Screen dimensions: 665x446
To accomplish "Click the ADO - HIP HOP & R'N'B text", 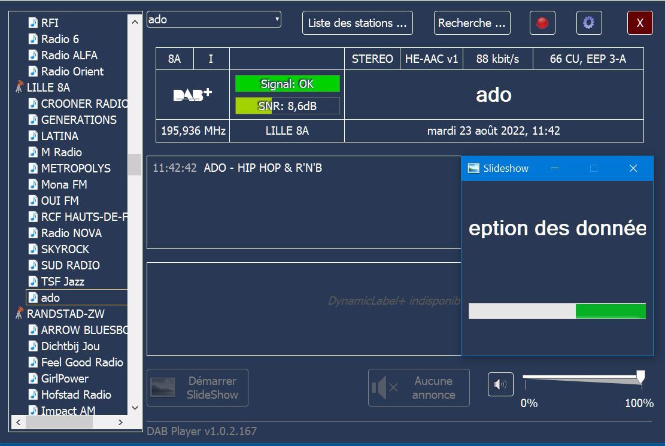I will click(x=263, y=168).
